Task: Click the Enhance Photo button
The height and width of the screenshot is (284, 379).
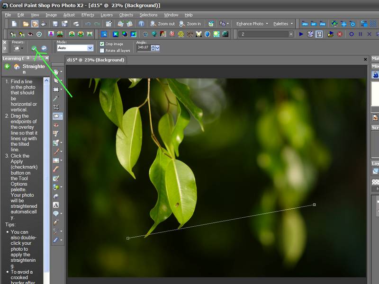Action: click(x=250, y=24)
